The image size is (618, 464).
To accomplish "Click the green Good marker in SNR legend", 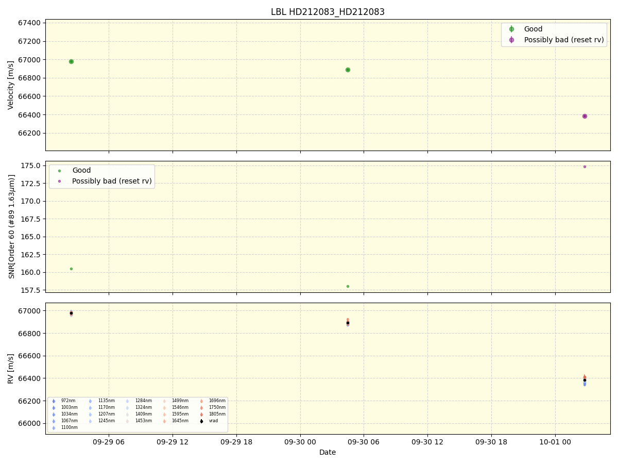I will tap(59, 171).
